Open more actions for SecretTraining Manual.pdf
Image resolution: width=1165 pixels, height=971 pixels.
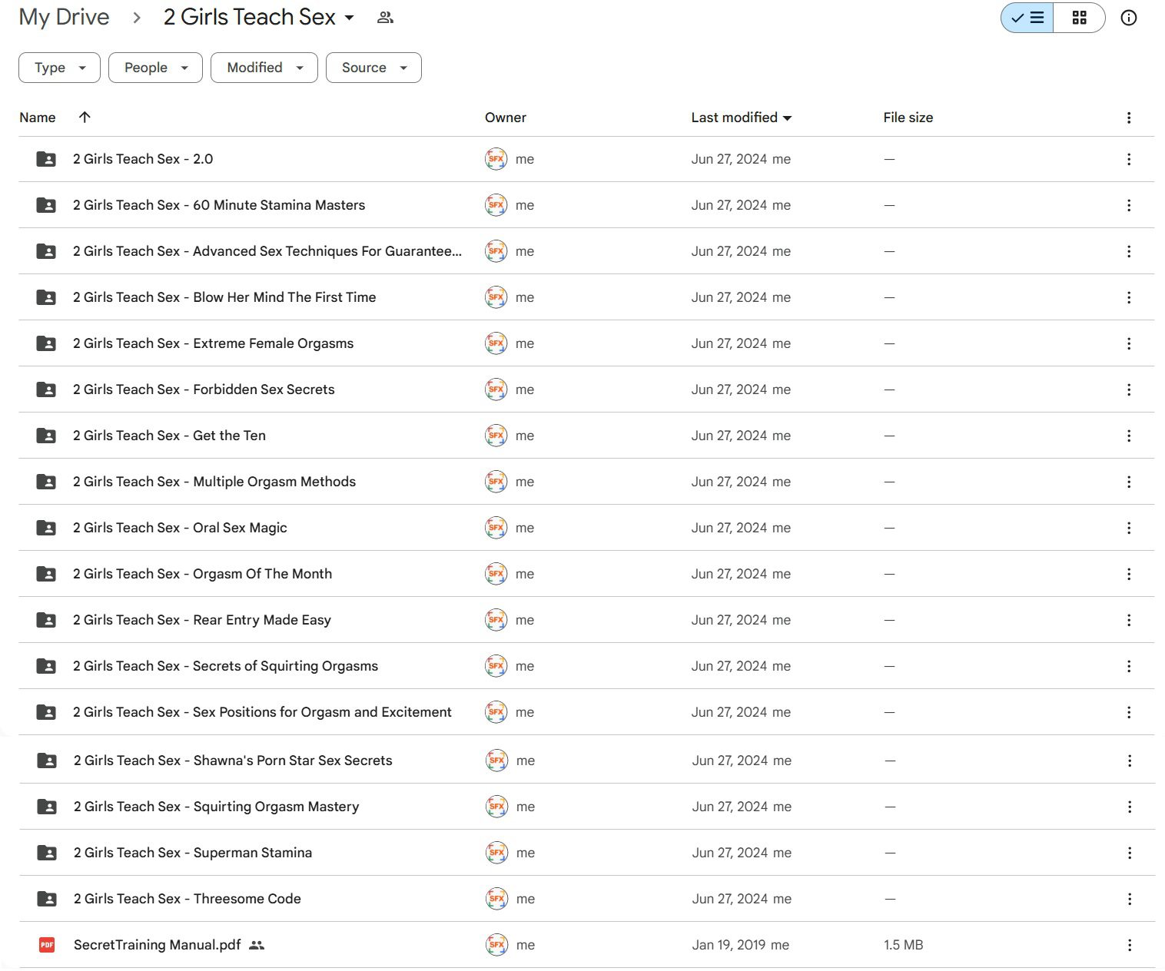[x=1130, y=945]
